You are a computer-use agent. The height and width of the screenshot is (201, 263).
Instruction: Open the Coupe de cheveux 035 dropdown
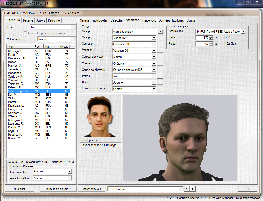pyautogui.click(x=154, y=70)
